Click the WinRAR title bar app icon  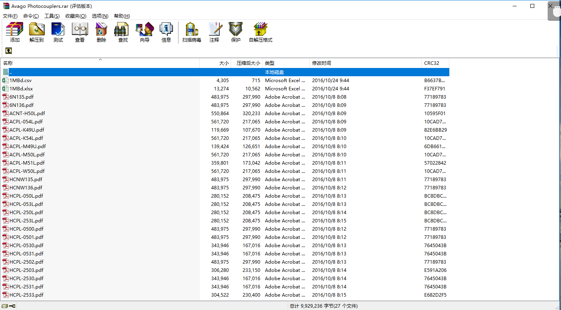tap(6, 6)
